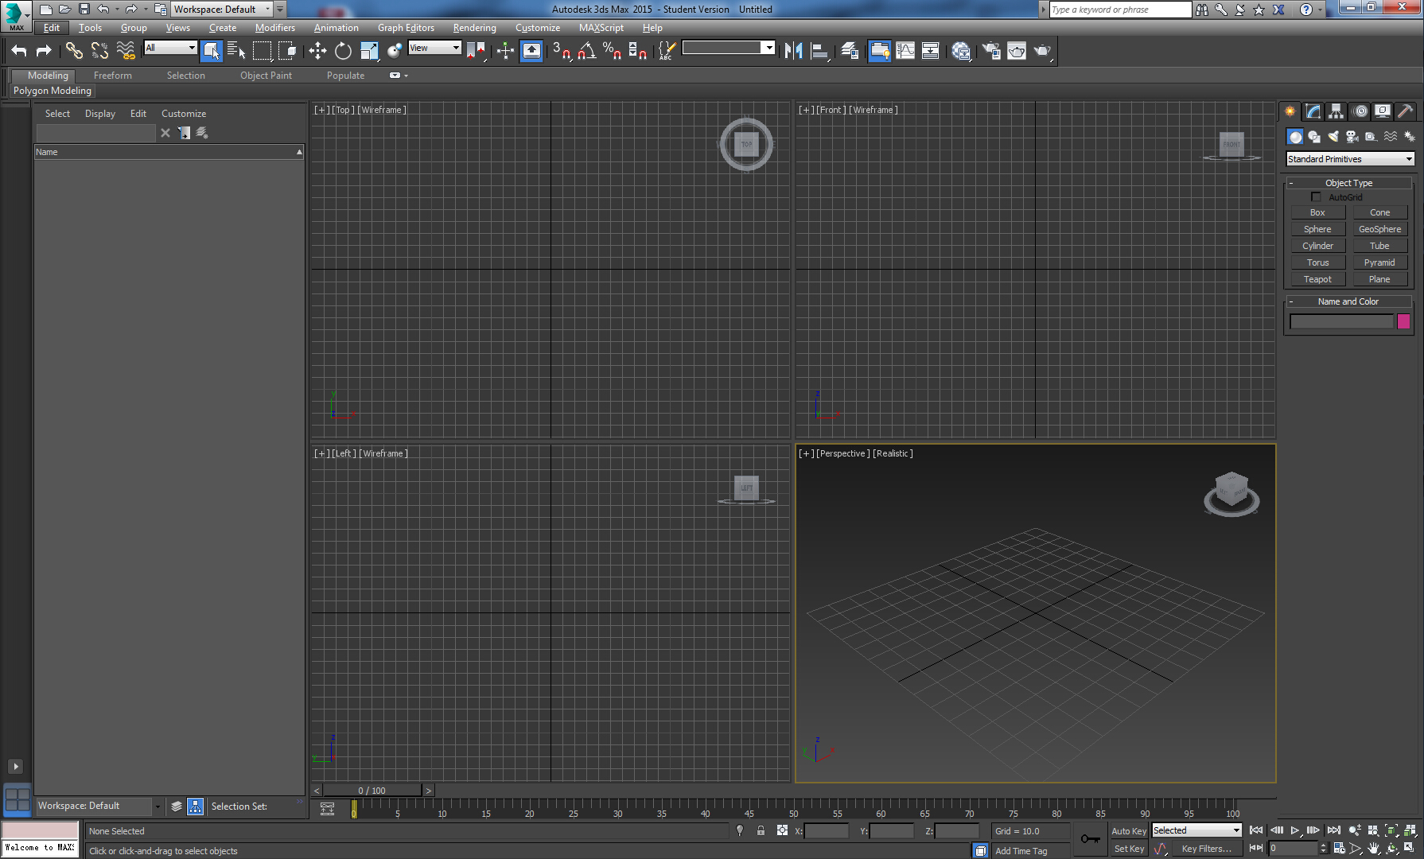Viewport: 1424px width, 859px height.
Task: Click Use Pivot Point Center icon
Action: (476, 51)
